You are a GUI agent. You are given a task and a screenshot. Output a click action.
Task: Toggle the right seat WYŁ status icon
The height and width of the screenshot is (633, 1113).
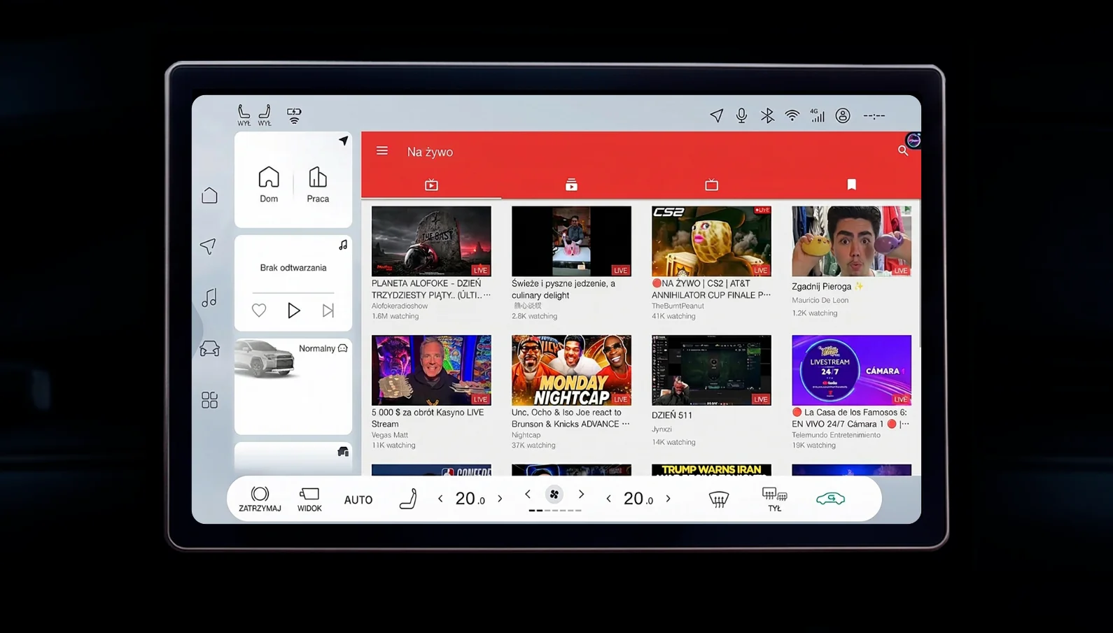click(x=265, y=115)
